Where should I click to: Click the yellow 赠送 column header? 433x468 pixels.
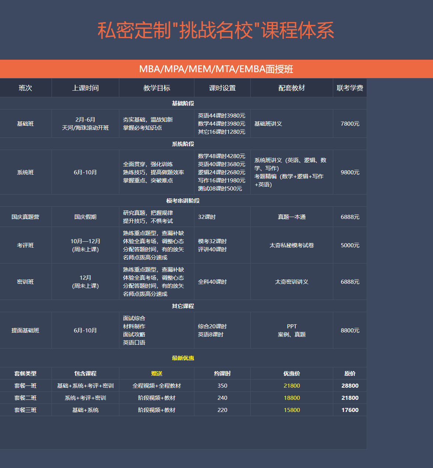156,374
